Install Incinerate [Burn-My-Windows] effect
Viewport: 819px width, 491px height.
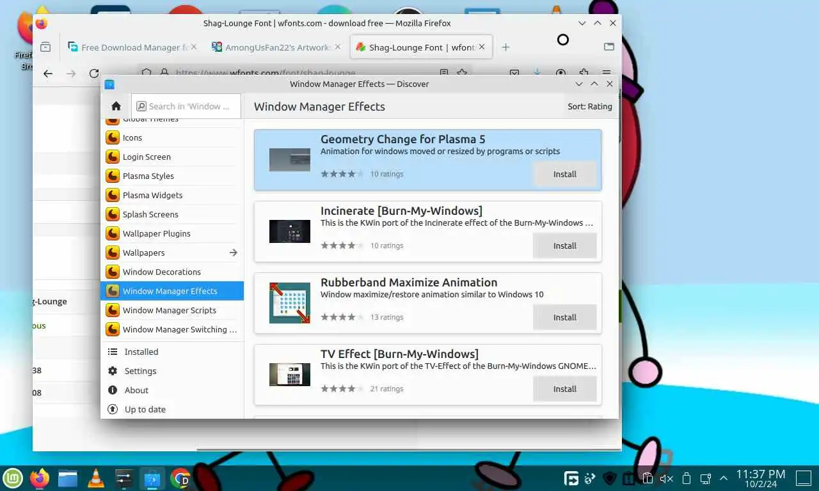(564, 245)
